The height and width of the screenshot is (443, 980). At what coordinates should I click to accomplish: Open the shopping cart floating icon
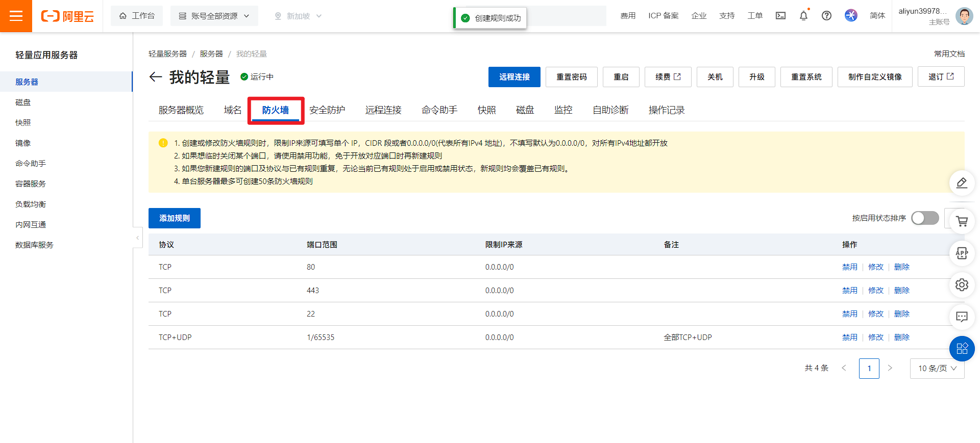[x=962, y=221]
